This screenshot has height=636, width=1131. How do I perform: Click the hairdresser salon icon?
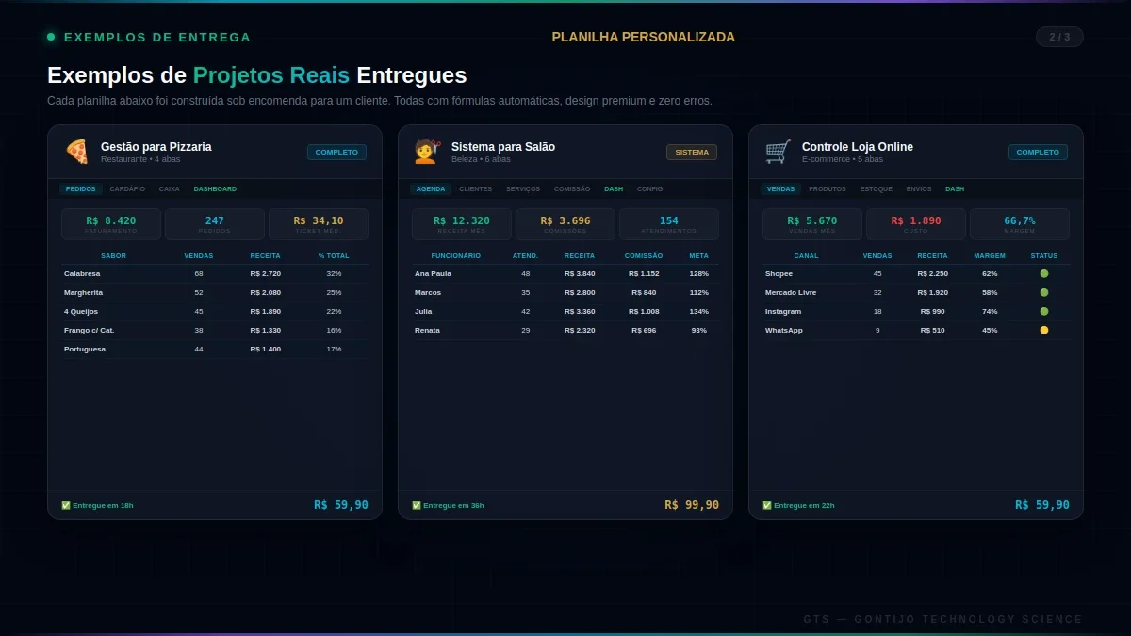point(427,152)
